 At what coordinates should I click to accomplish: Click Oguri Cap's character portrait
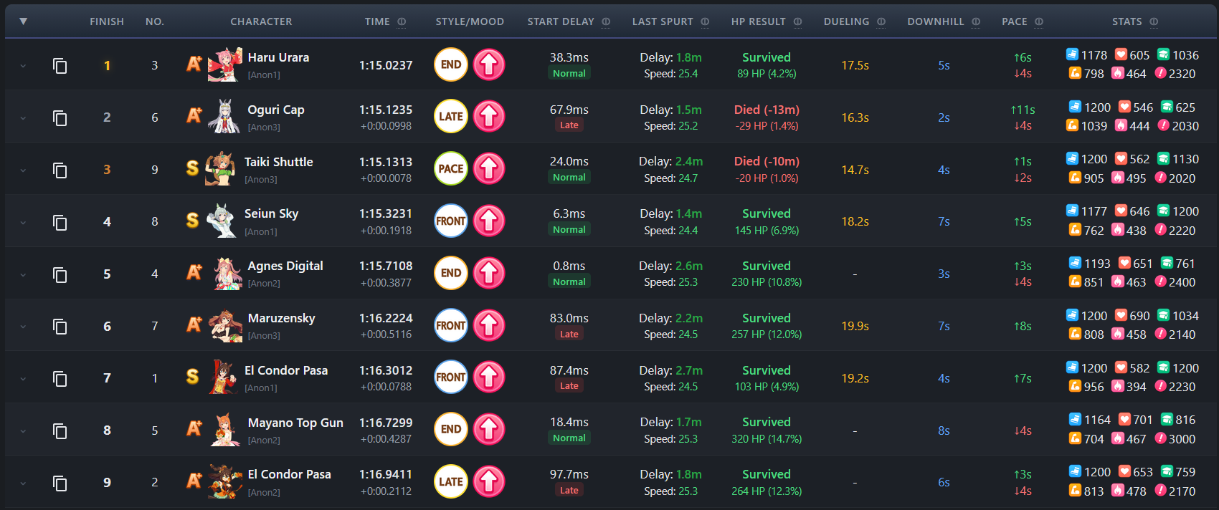[x=224, y=117]
